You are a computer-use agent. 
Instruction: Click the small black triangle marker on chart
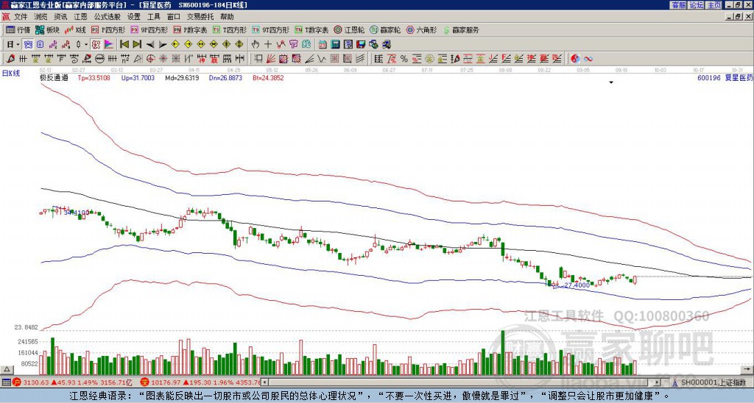tap(611, 82)
